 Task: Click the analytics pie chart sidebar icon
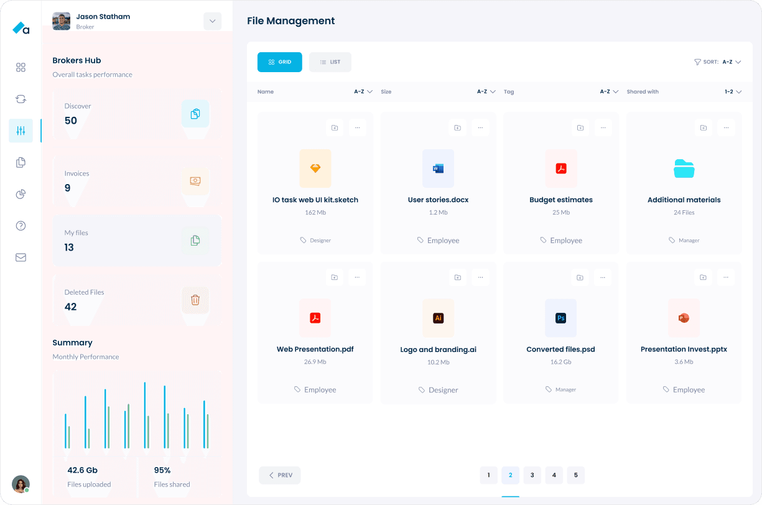[x=21, y=194]
